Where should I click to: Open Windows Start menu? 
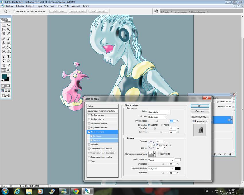tap(5, 191)
